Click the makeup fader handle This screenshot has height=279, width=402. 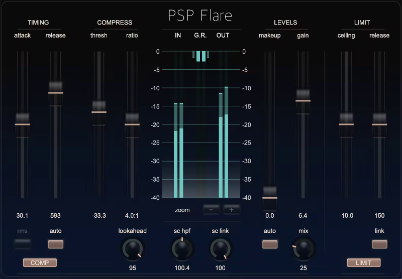(x=270, y=198)
